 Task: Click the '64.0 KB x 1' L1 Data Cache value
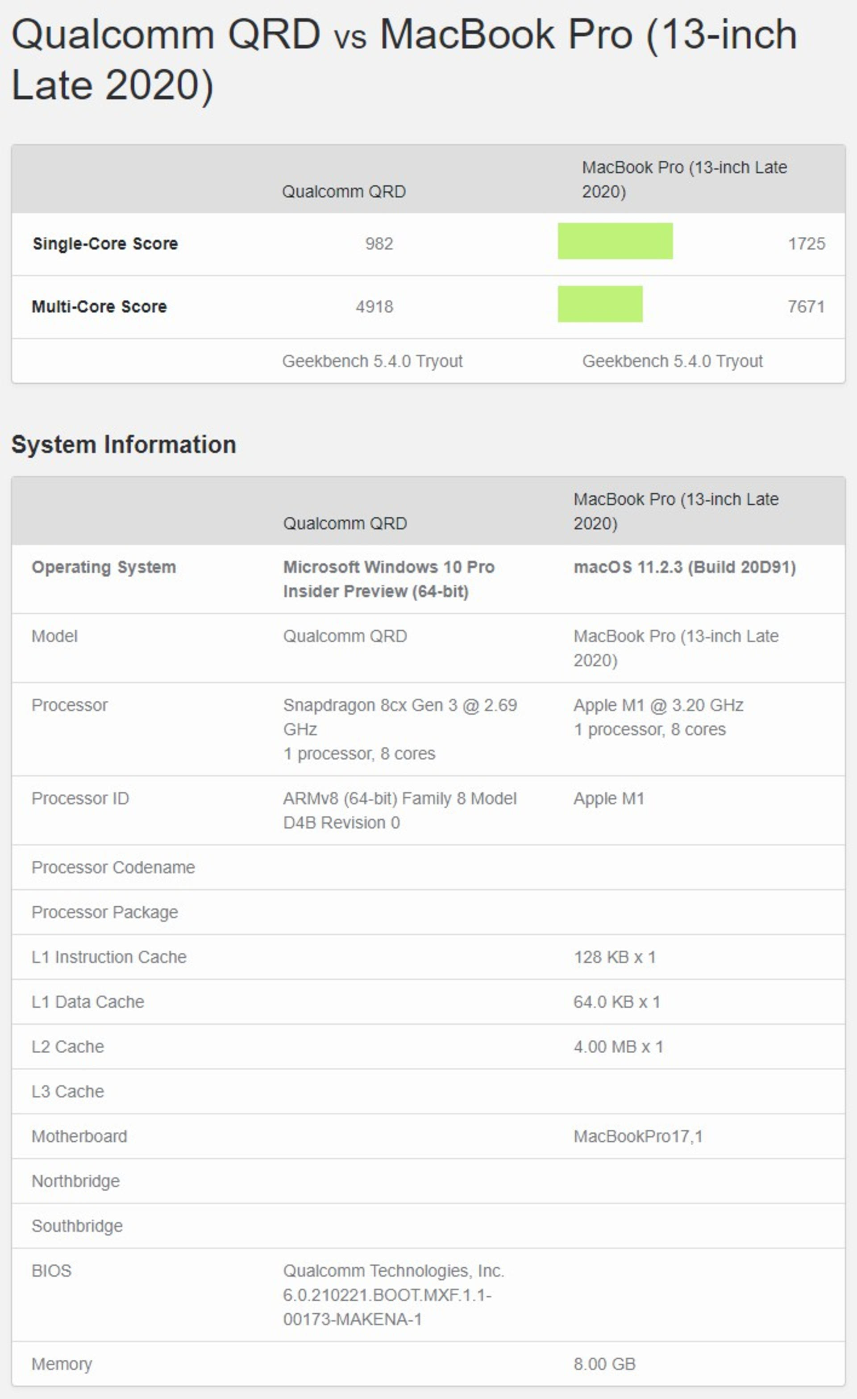tap(617, 1002)
